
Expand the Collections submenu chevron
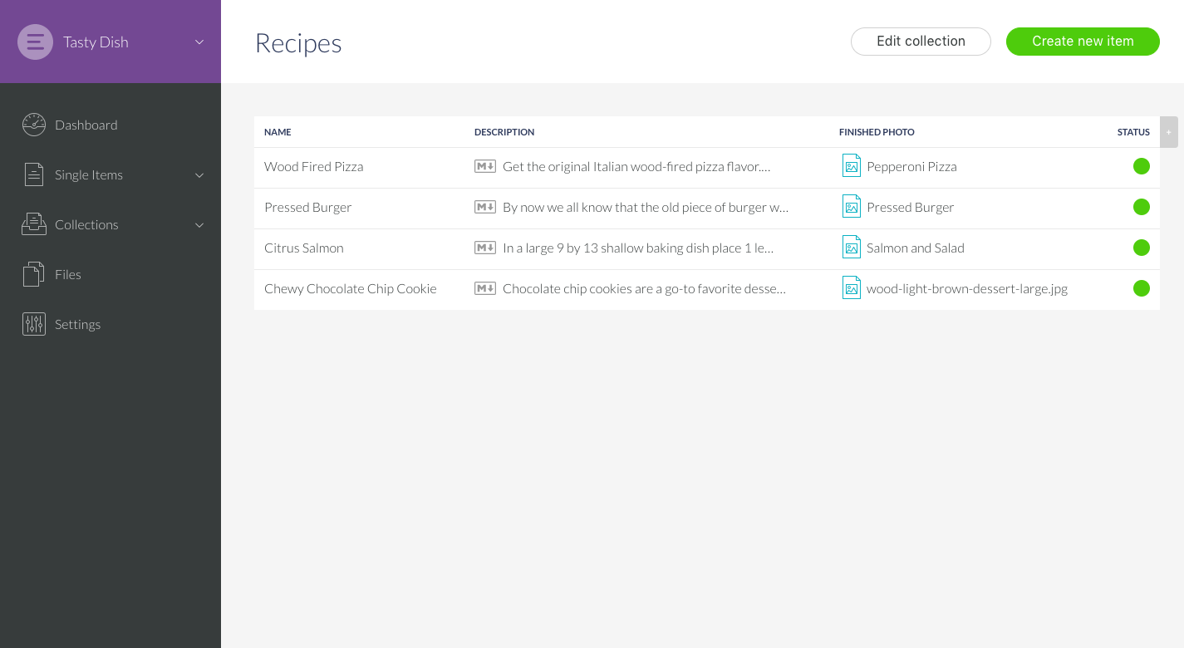click(x=199, y=225)
